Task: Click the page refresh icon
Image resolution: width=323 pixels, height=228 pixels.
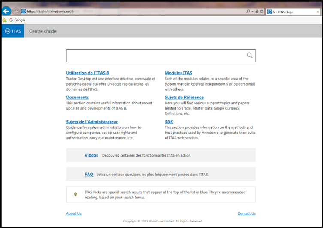Action: coord(261,12)
